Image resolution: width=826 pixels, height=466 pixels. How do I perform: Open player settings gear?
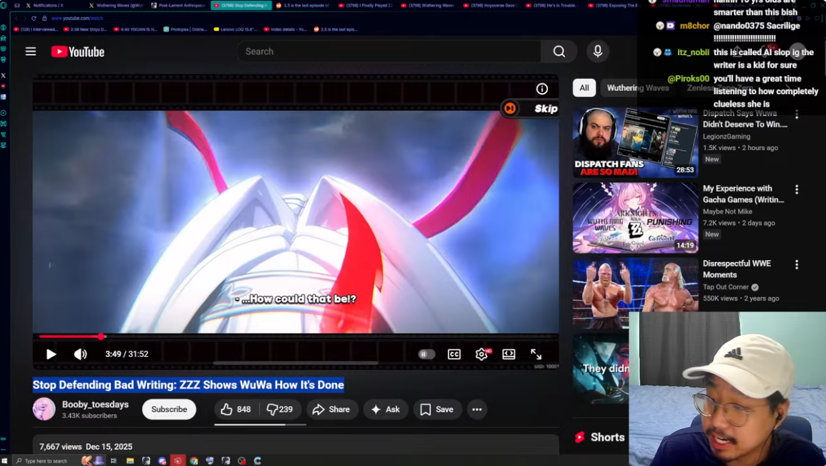pyautogui.click(x=481, y=354)
